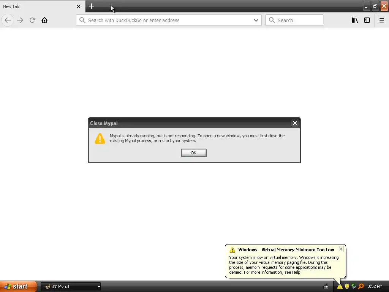Click the search box magnifier icon

(272, 20)
